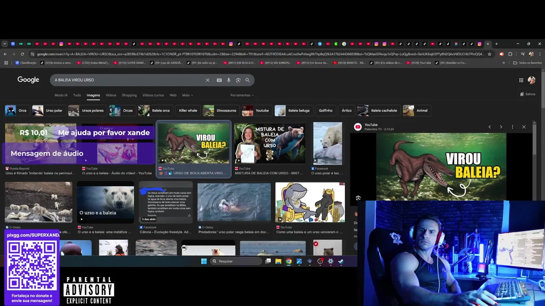Open a new browser tab

(x=496, y=44)
